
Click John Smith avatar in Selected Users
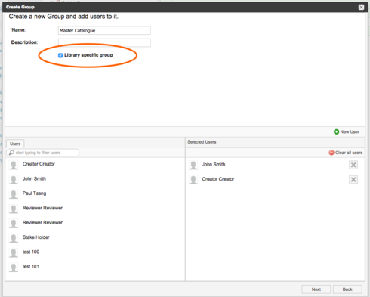pyautogui.click(x=193, y=166)
